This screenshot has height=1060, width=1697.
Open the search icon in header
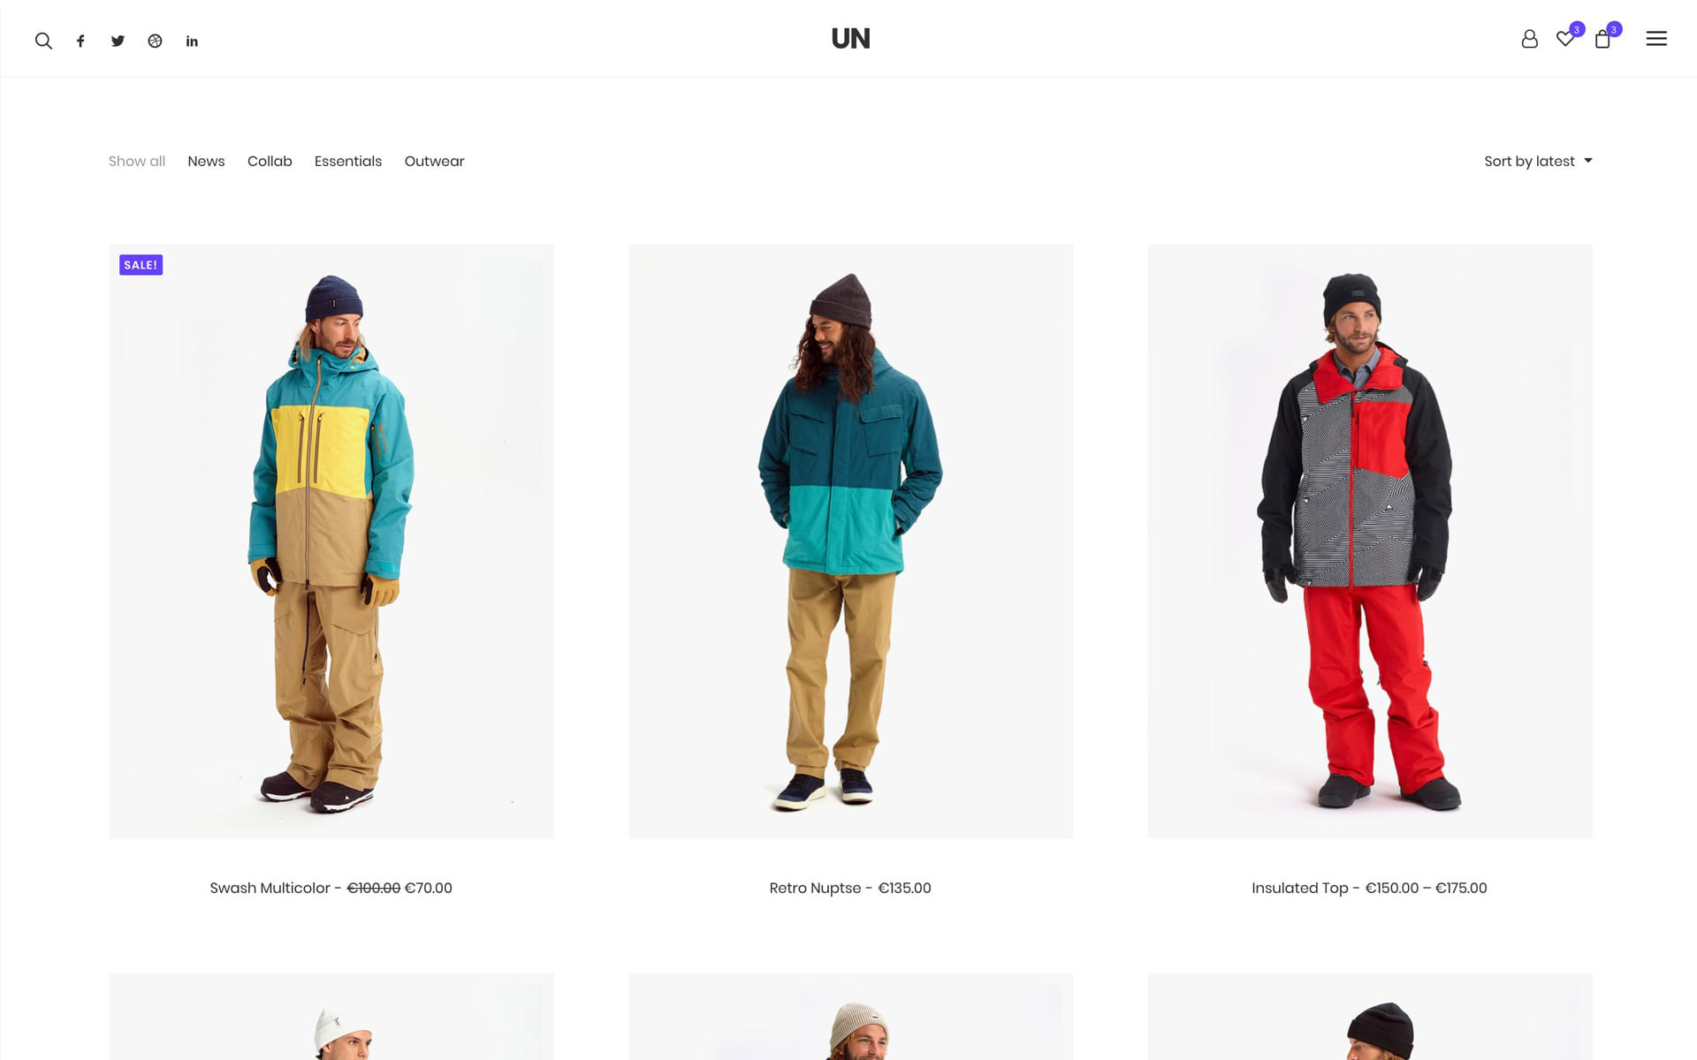43,41
